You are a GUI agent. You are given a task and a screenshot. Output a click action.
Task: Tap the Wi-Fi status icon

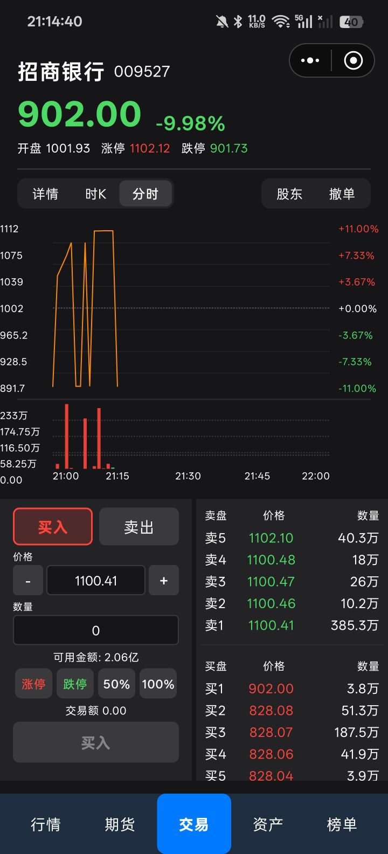click(281, 22)
